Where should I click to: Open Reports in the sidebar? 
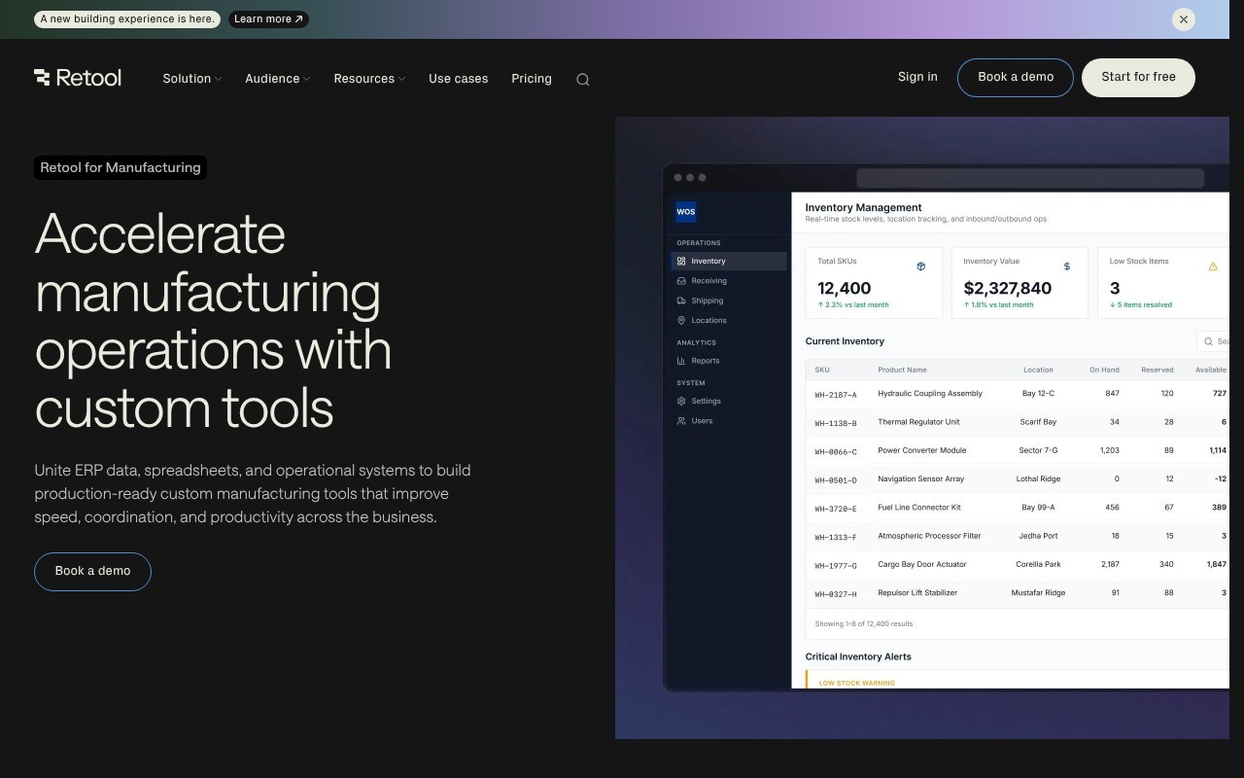[x=729, y=361]
